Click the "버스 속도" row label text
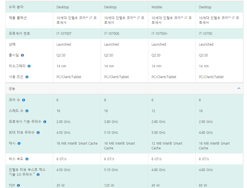 [16, 159]
